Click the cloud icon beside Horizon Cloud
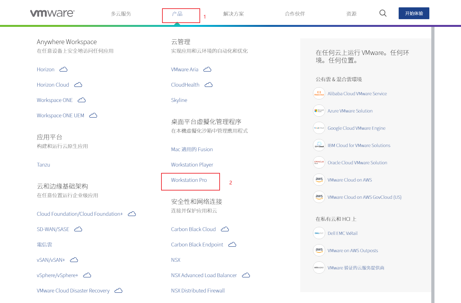This screenshot has height=303, width=461. [78, 85]
